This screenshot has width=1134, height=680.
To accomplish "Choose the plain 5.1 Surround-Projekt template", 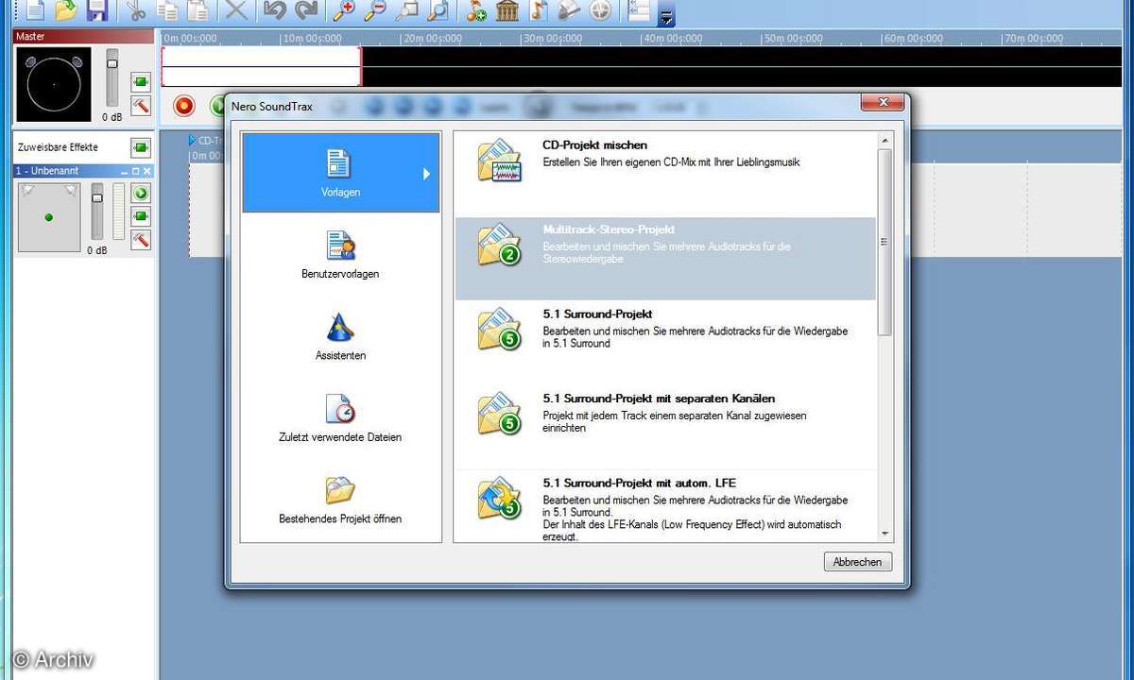I will (665, 343).
